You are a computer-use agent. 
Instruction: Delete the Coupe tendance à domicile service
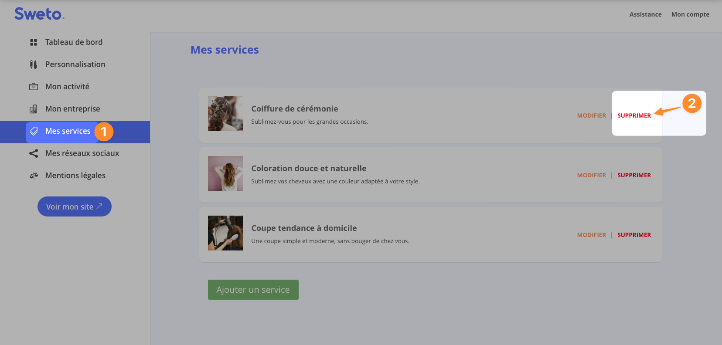click(x=634, y=235)
